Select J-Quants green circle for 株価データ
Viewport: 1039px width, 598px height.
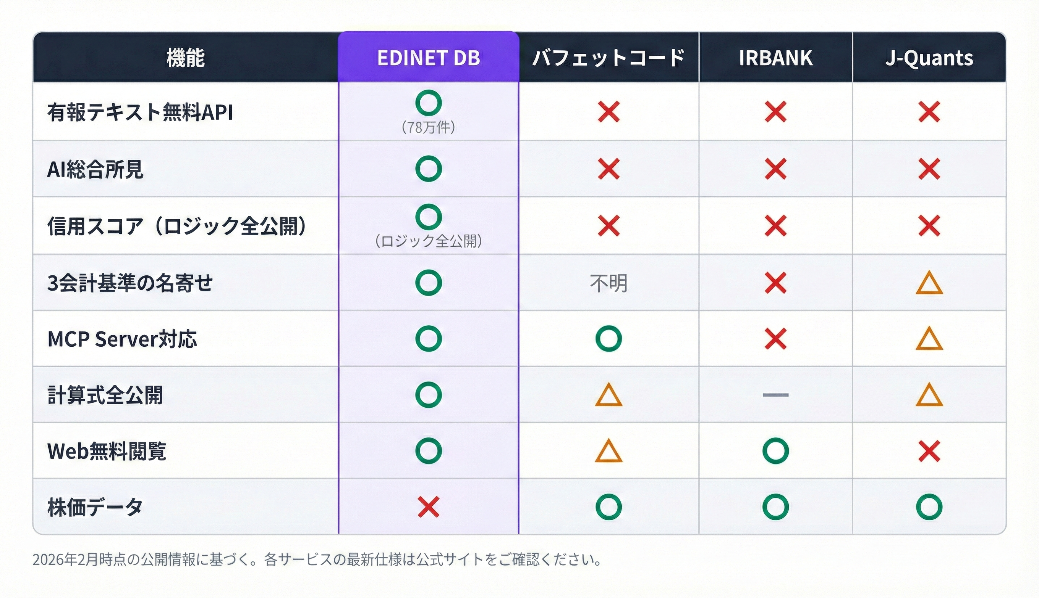pyautogui.click(x=929, y=507)
